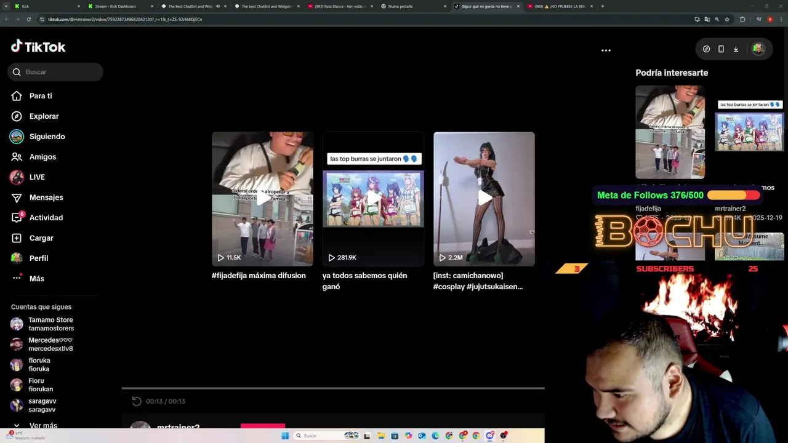
Task: Open the las top burras sidebar thumbnail
Action: coord(749,132)
